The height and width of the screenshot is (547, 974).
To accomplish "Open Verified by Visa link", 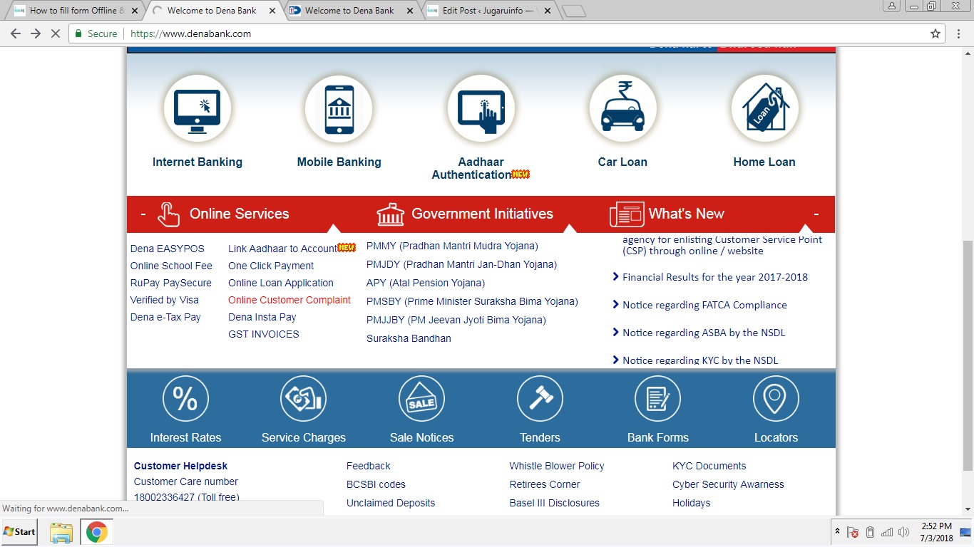I will click(x=165, y=300).
